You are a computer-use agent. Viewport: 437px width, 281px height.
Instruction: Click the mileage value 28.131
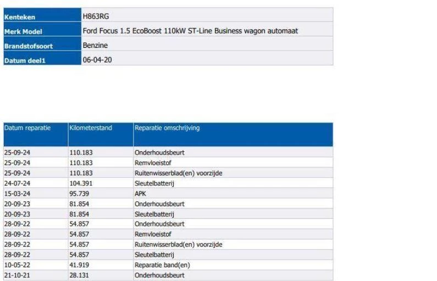click(79, 276)
